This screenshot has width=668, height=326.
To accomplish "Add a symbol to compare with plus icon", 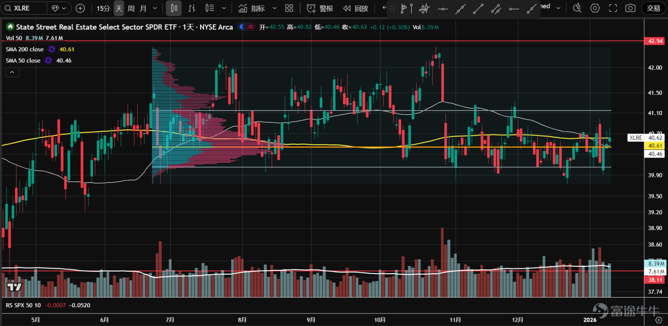I will 80,8.
